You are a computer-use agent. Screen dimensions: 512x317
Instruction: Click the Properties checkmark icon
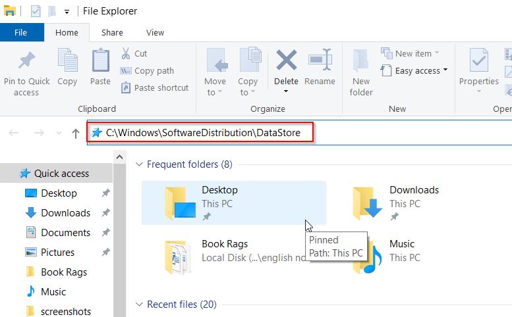(478, 60)
